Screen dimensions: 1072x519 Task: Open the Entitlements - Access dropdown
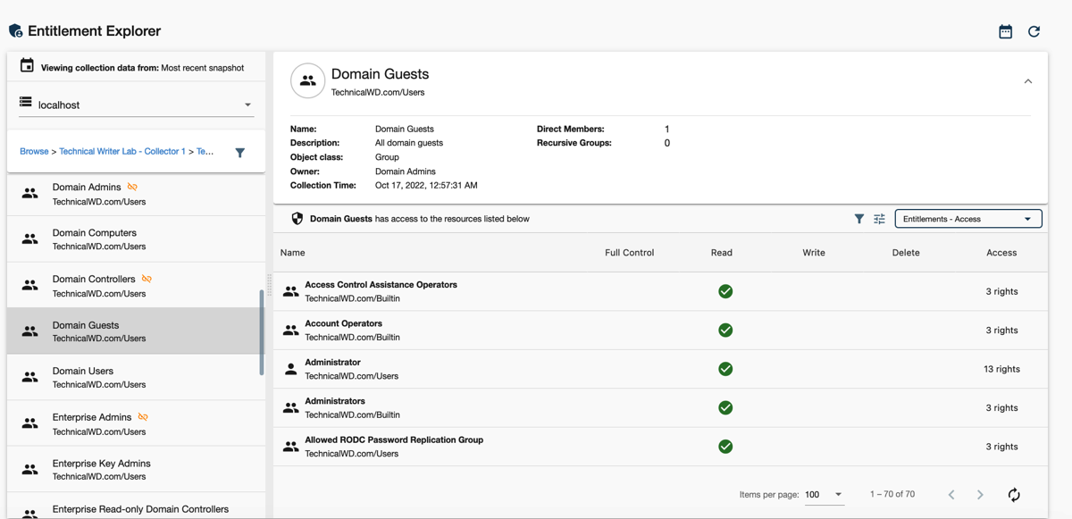(967, 219)
